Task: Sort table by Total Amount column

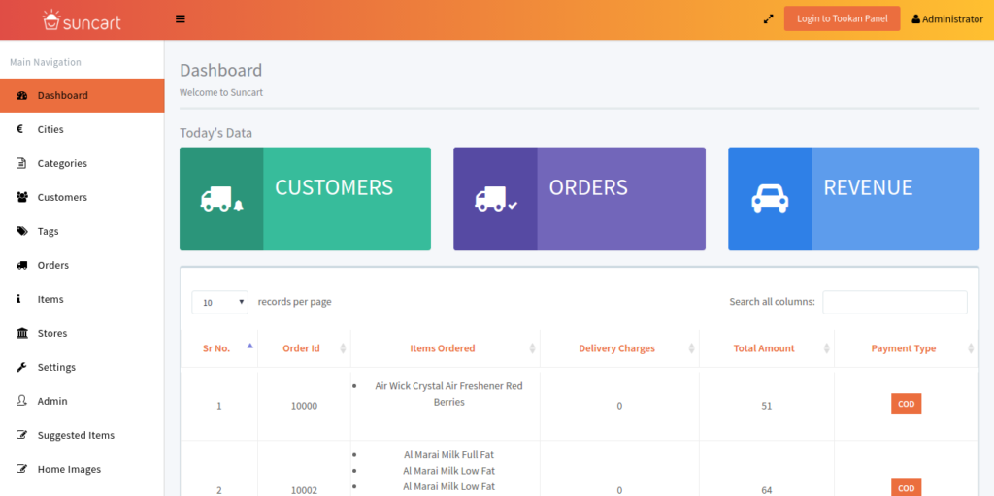Action: point(764,348)
